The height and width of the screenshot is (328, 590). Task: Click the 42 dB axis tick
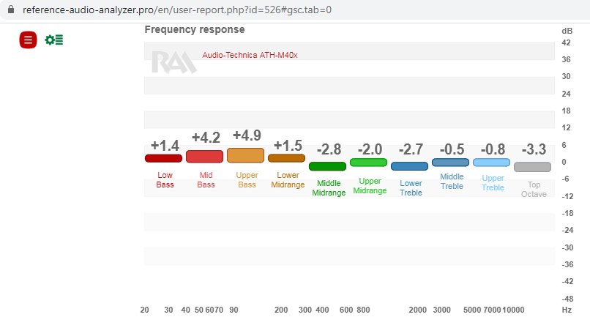566,42
